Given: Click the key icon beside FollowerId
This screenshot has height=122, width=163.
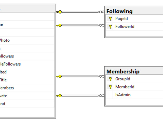Looking at the screenshot, I should [110, 26].
